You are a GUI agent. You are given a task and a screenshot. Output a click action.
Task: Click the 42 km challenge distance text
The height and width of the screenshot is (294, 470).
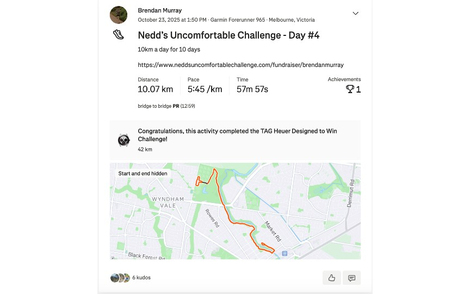(145, 149)
